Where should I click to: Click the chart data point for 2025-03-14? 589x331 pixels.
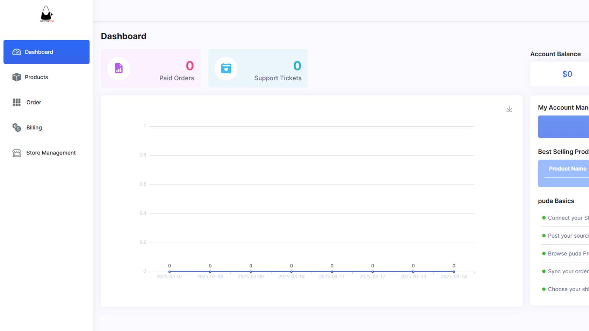454,272
